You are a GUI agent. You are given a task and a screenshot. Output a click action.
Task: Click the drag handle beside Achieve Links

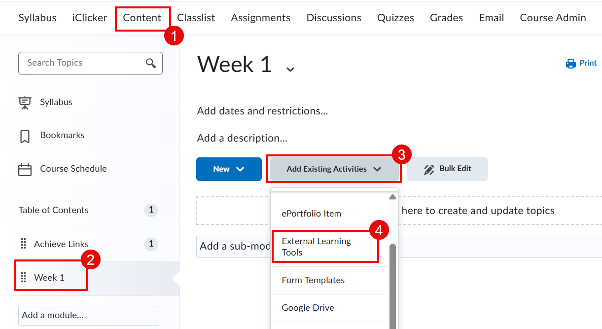click(x=24, y=244)
